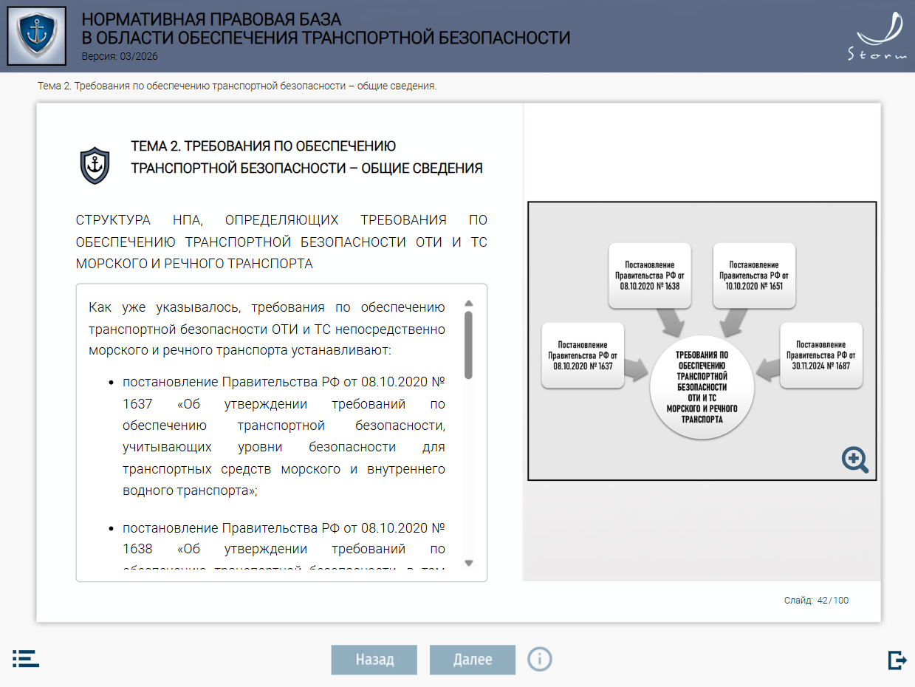The height and width of the screenshot is (687, 915).
Task: Click the version label 03/2026
Action: pyautogui.click(x=120, y=56)
